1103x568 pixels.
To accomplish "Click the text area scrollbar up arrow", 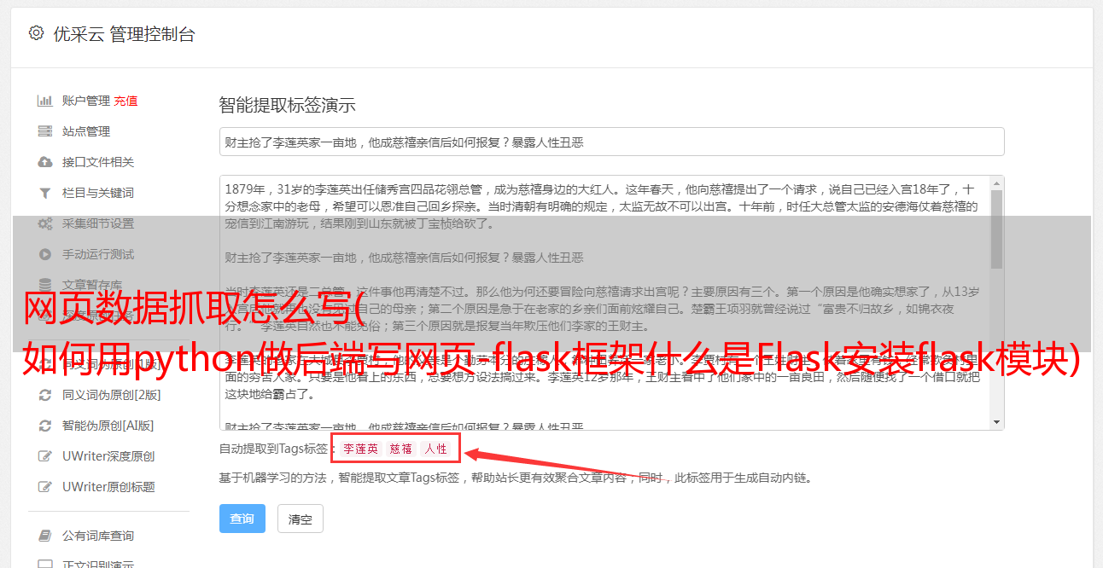I will point(996,183).
